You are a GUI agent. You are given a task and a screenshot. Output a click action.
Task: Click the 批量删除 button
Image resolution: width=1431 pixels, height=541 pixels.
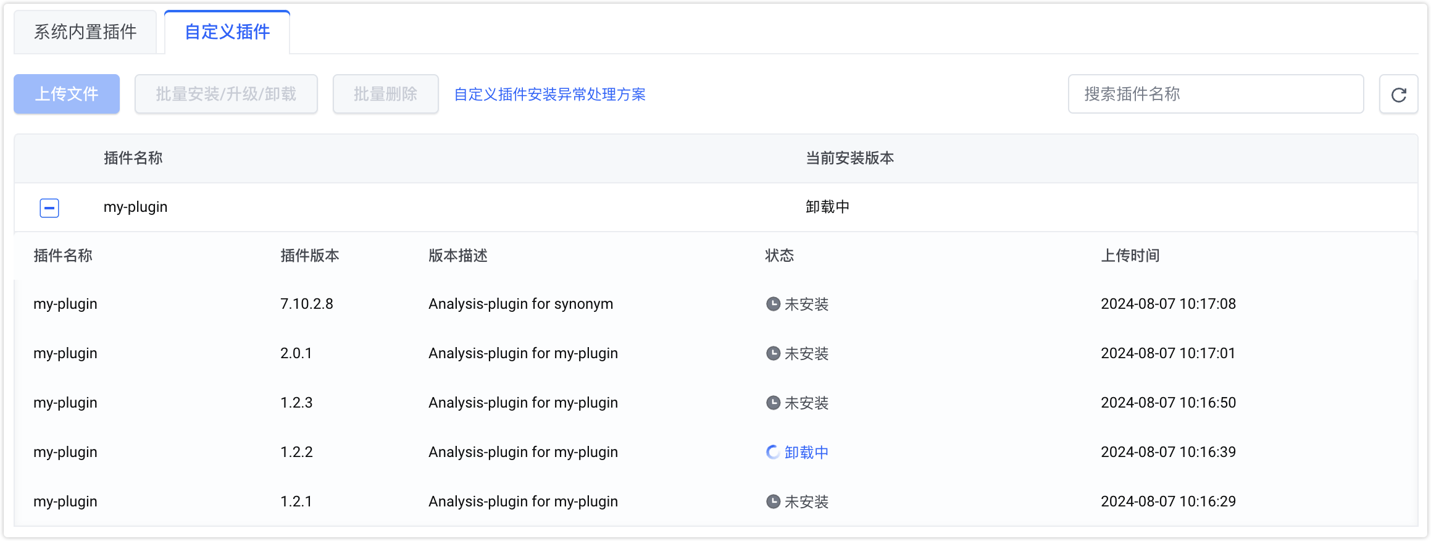point(385,94)
